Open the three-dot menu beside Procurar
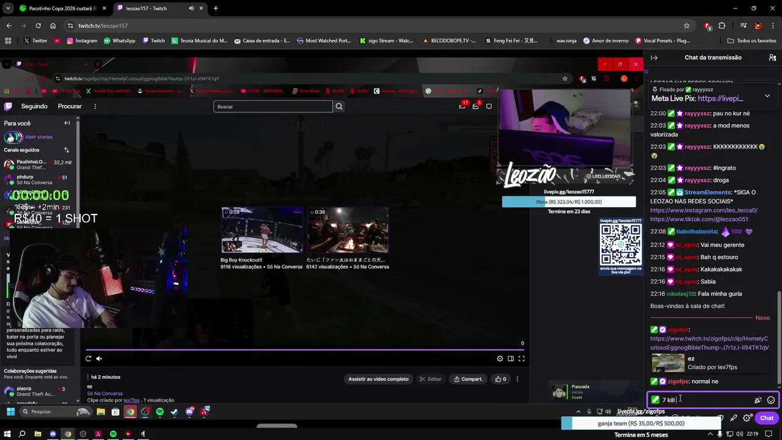Image resolution: width=782 pixels, height=440 pixels. click(x=95, y=106)
